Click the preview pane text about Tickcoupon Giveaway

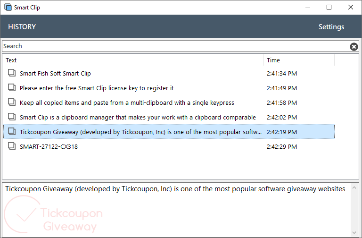pos(175,189)
